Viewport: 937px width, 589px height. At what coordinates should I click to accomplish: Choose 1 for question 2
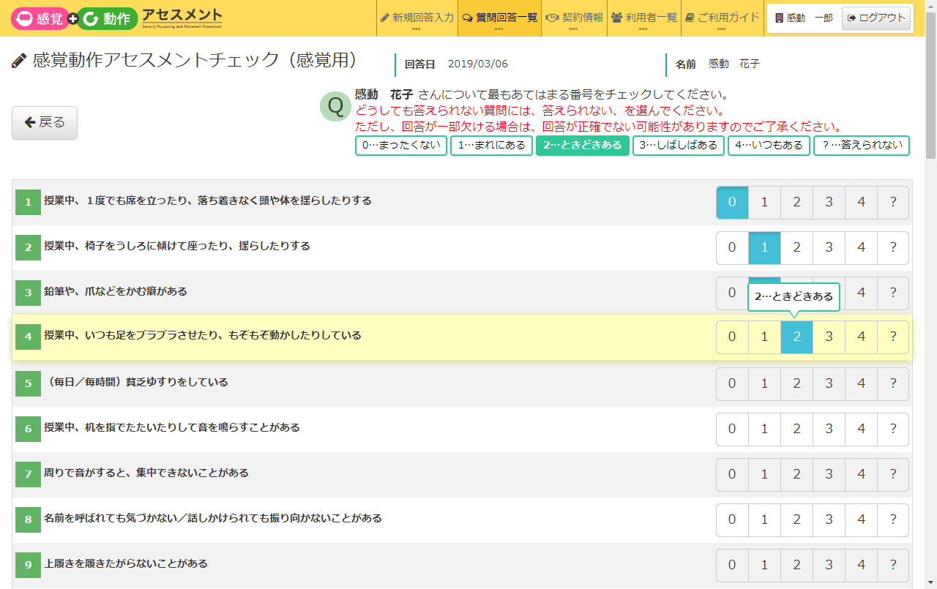pyautogui.click(x=764, y=248)
